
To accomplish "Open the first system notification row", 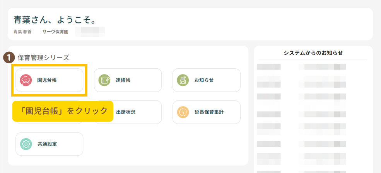I will pyautogui.click(x=302, y=67).
